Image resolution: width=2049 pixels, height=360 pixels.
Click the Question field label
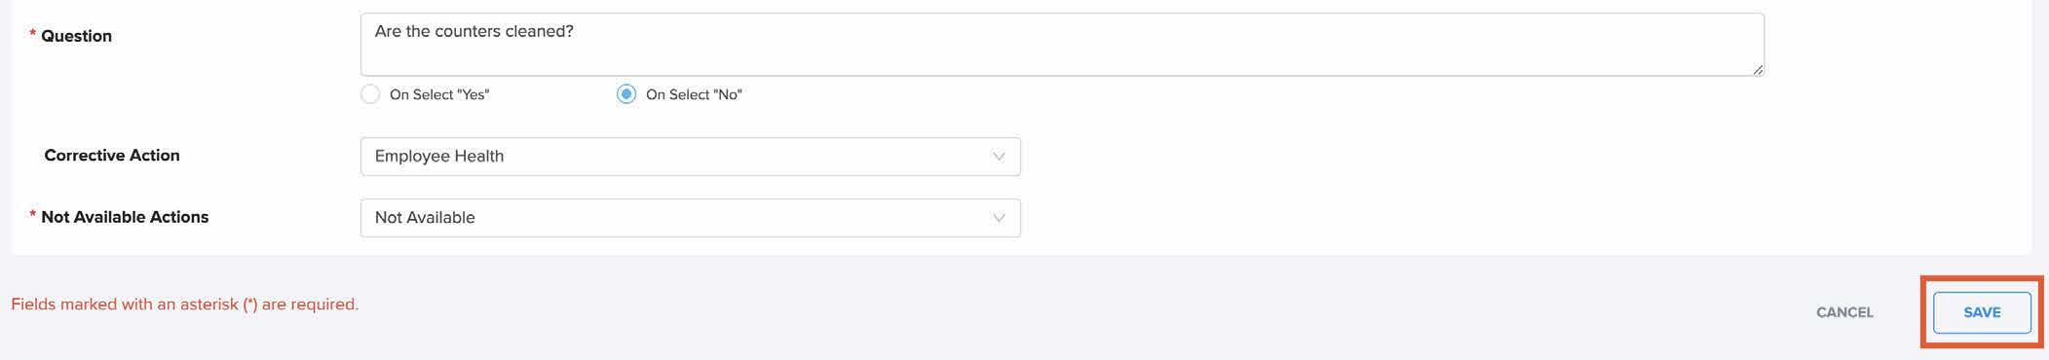(x=76, y=36)
